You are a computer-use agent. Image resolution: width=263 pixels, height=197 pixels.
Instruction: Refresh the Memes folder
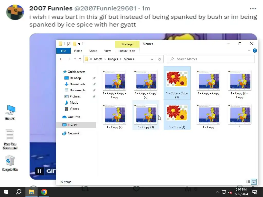coord(160,59)
